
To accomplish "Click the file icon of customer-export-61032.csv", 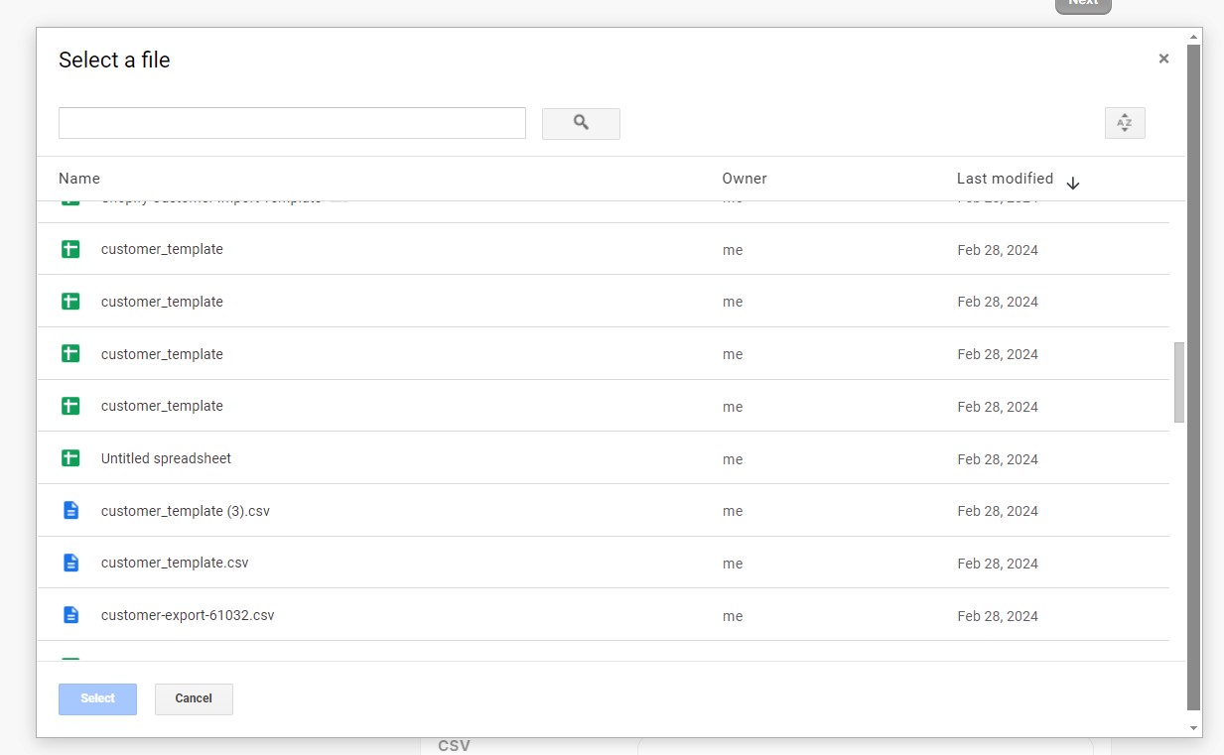I will coord(70,615).
